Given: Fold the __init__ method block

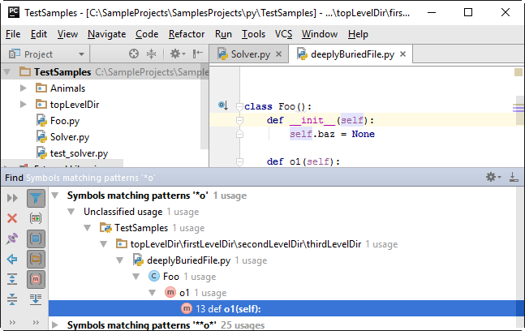Looking at the screenshot, I should 239,120.
